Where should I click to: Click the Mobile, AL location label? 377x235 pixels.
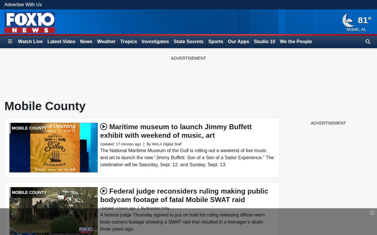356,29
